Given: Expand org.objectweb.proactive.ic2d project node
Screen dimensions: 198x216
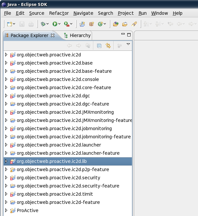Looking at the screenshot, I should pyautogui.click(x=6, y=55).
